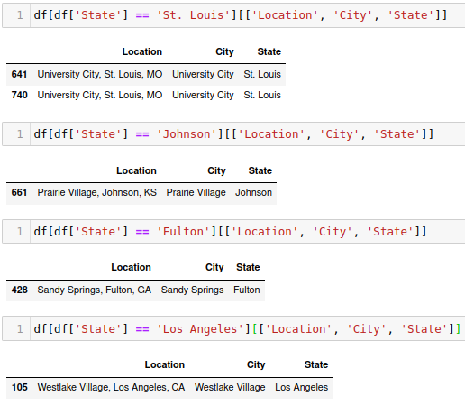Image resolution: width=465 pixels, height=405 pixels.
Task: Click line number 1 of the St. Louis cell
Action: (x=20, y=15)
